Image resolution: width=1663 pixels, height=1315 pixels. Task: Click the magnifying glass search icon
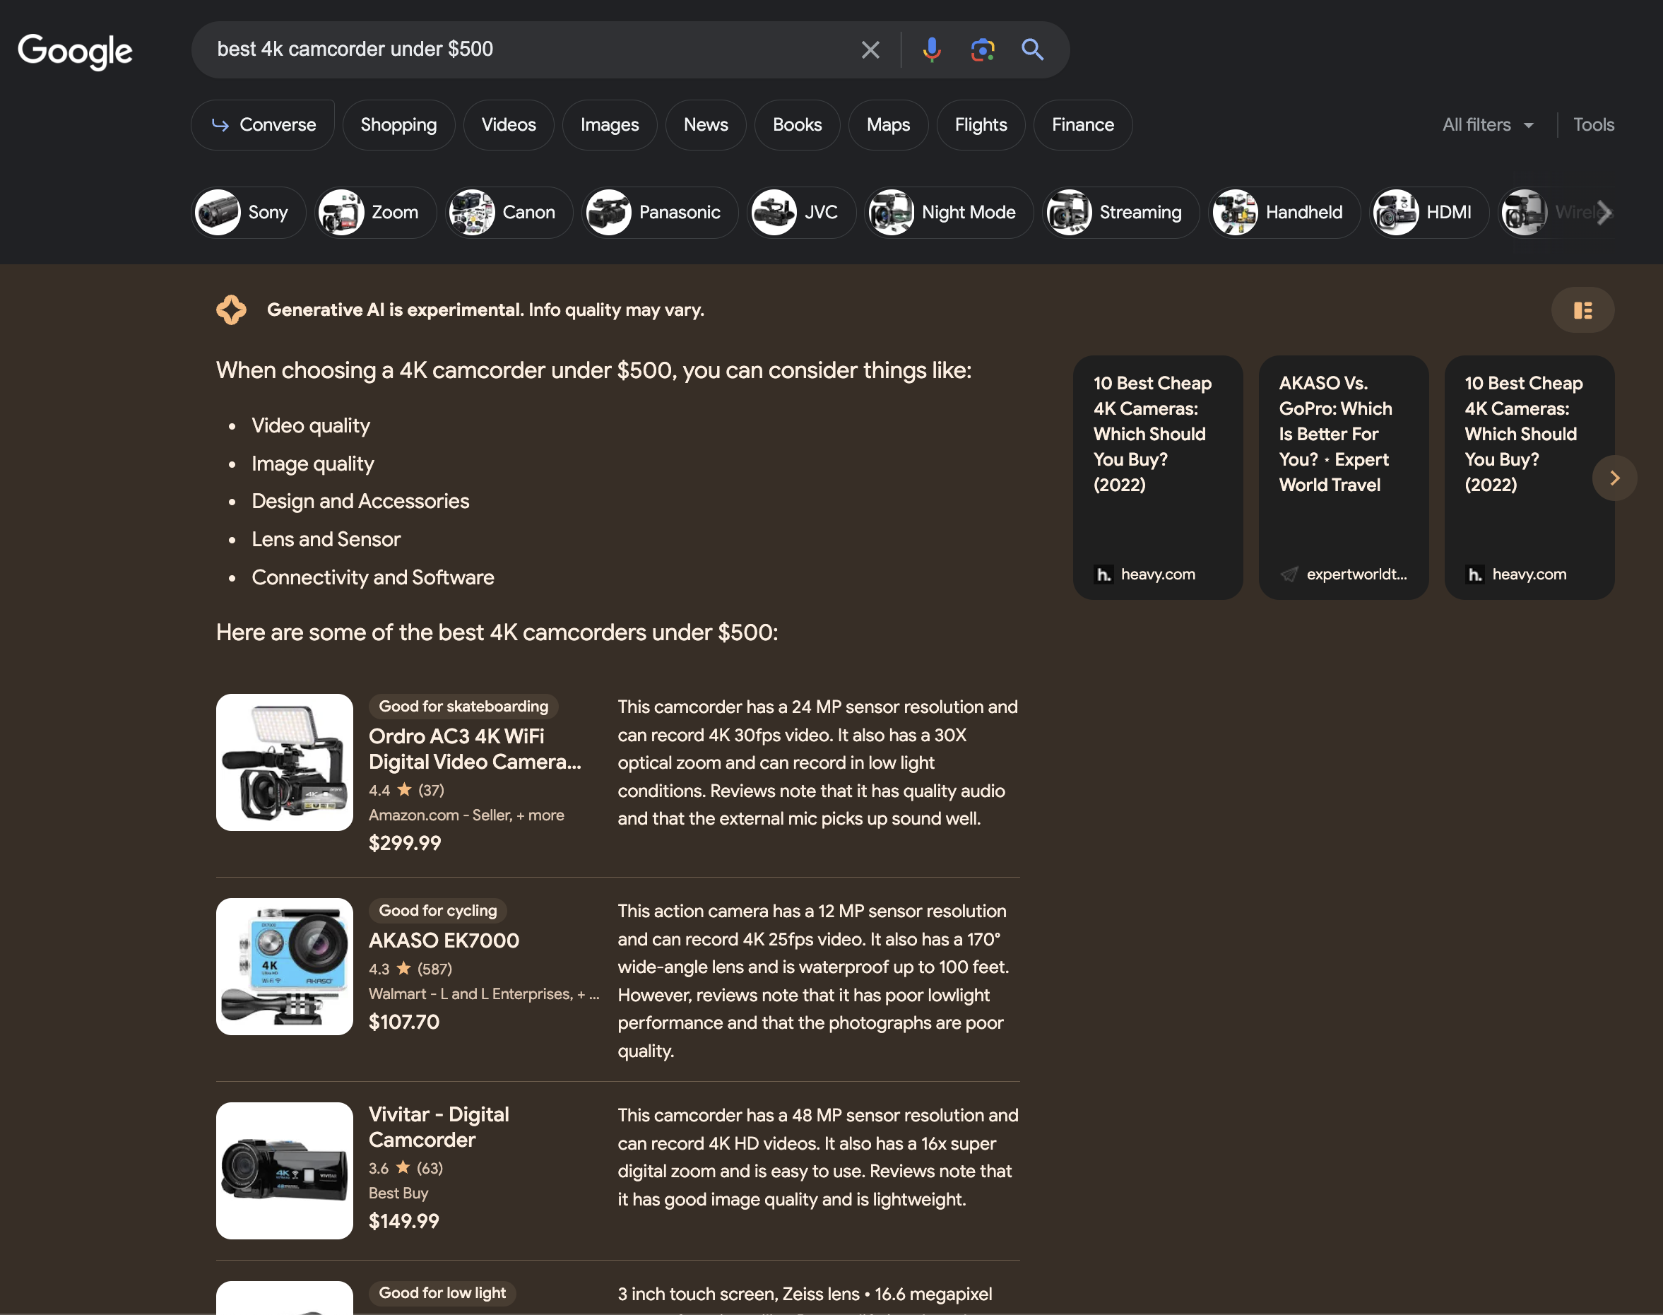point(1032,50)
